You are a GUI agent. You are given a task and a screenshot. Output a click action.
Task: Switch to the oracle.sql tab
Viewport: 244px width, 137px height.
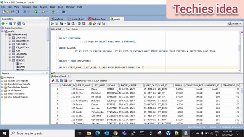point(58,19)
